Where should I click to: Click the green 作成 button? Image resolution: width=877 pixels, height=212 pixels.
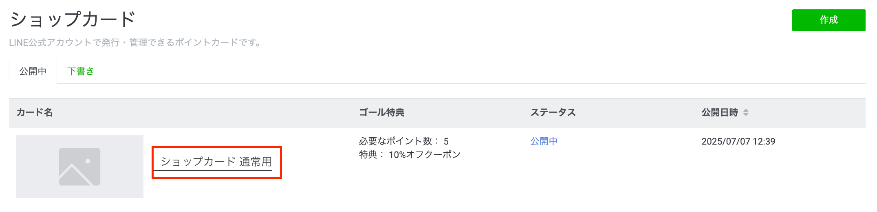[x=828, y=20]
